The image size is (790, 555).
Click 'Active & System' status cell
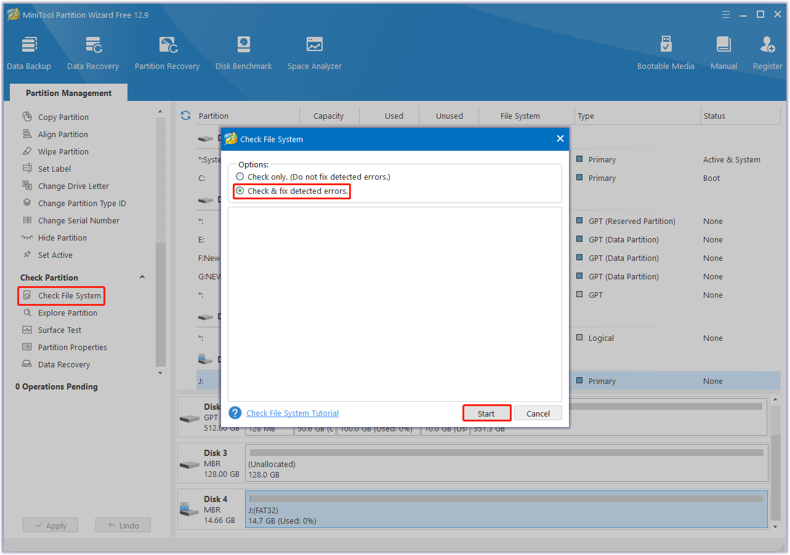[x=732, y=159]
